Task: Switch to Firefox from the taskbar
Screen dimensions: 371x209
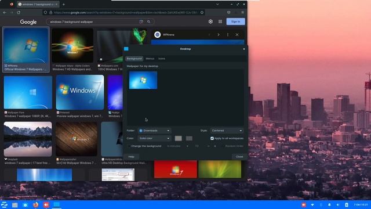Action: [x=36, y=205]
